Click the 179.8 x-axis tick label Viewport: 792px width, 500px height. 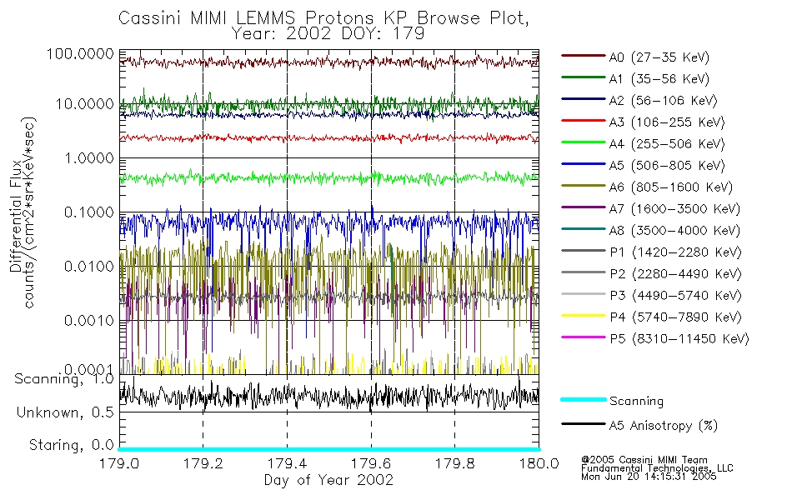click(454, 463)
